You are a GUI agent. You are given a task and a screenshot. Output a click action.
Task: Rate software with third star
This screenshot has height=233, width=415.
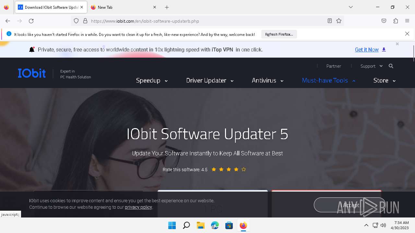coord(229,169)
